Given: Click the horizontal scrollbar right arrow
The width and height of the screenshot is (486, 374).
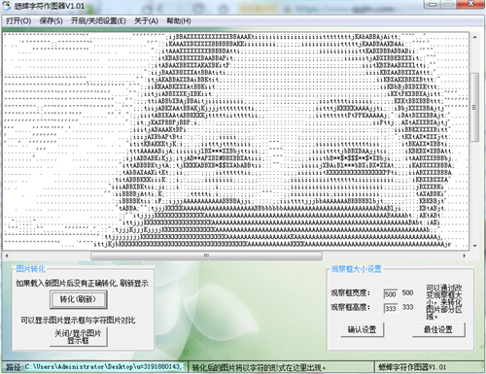Looking at the screenshot, I should click(465, 255).
